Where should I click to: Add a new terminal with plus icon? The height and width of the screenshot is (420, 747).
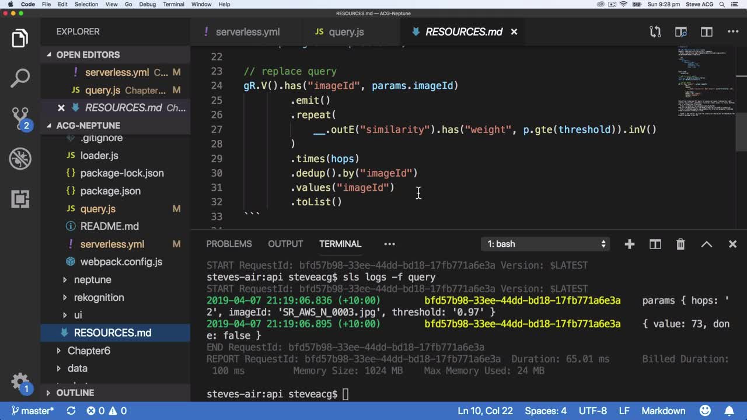(629, 244)
